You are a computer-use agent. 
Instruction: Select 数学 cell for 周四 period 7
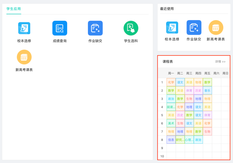[198, 131]
